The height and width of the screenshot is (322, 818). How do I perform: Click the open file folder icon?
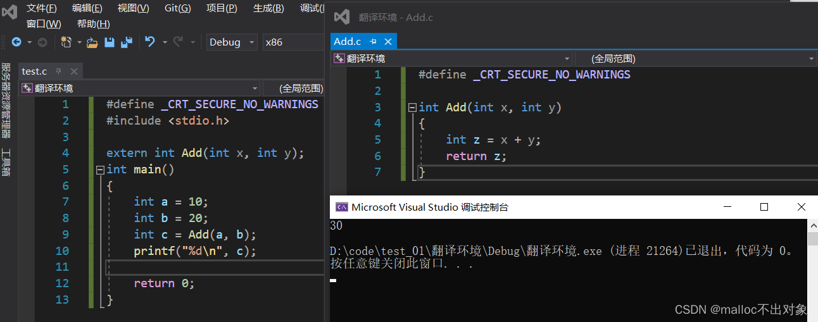coord(92,42)
